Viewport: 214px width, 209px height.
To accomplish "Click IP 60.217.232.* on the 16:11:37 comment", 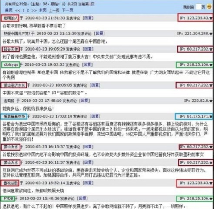I will click(196, 162).
